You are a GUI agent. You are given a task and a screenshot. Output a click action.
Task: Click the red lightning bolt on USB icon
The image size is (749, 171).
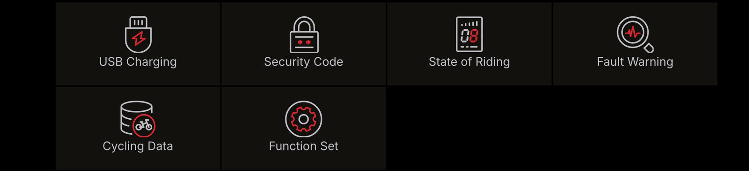139,38
